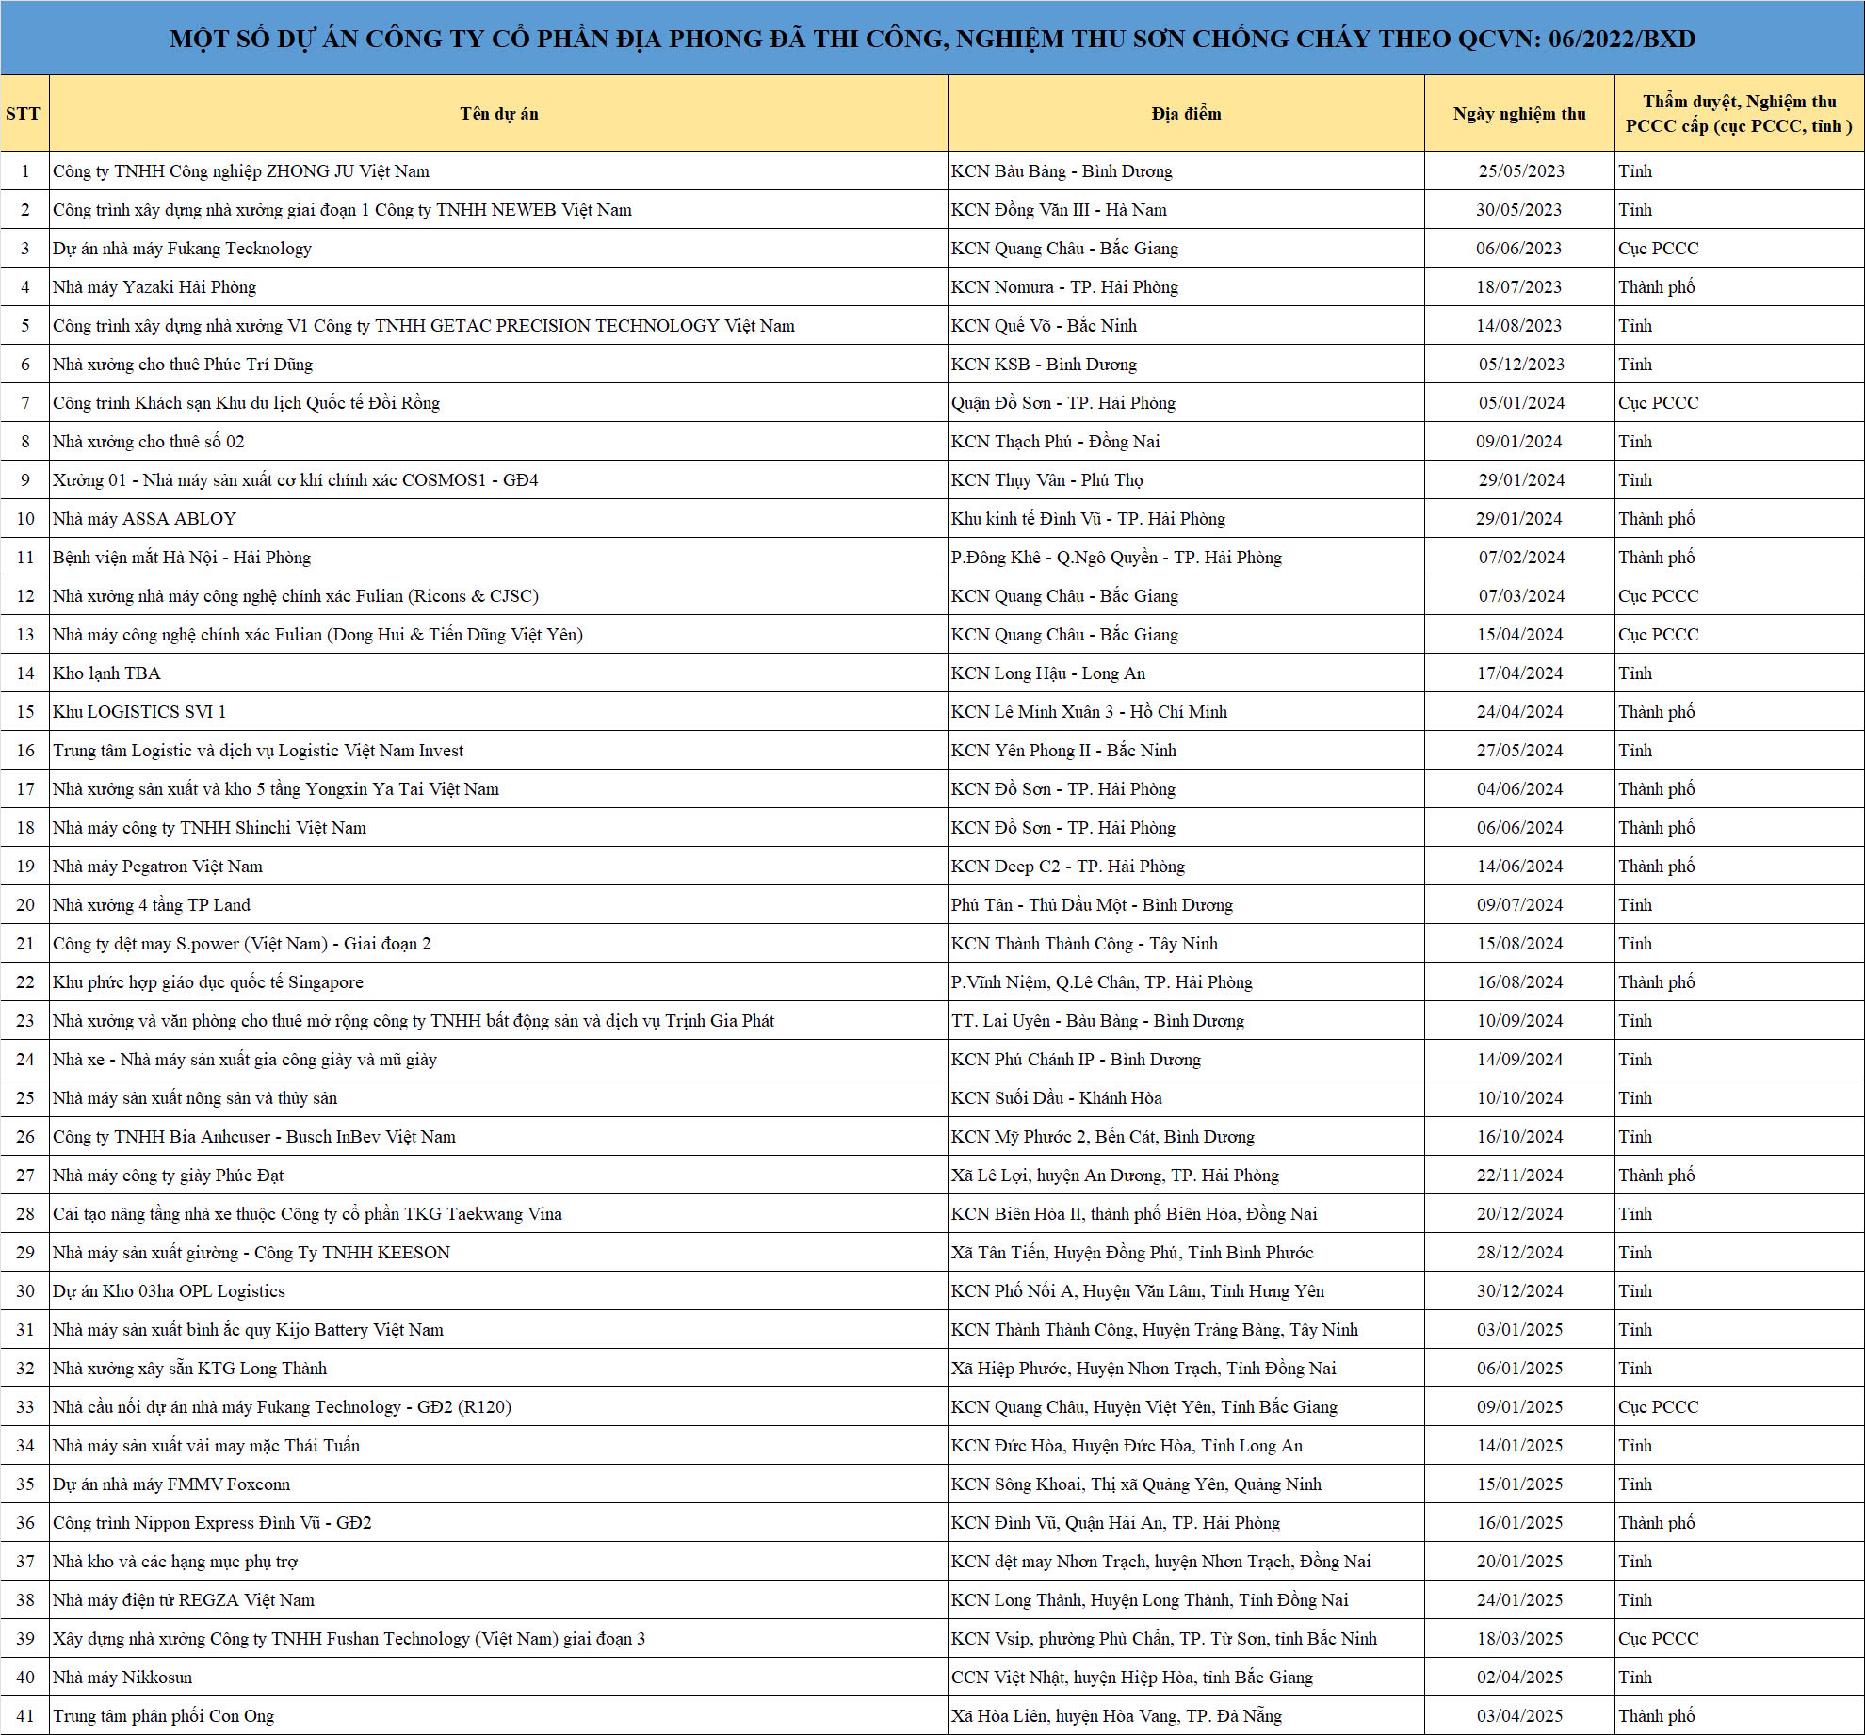
Task: Select 'Nhà máy Yazaki Hải Phòng' cell
Action: click(x=498, y=287)
